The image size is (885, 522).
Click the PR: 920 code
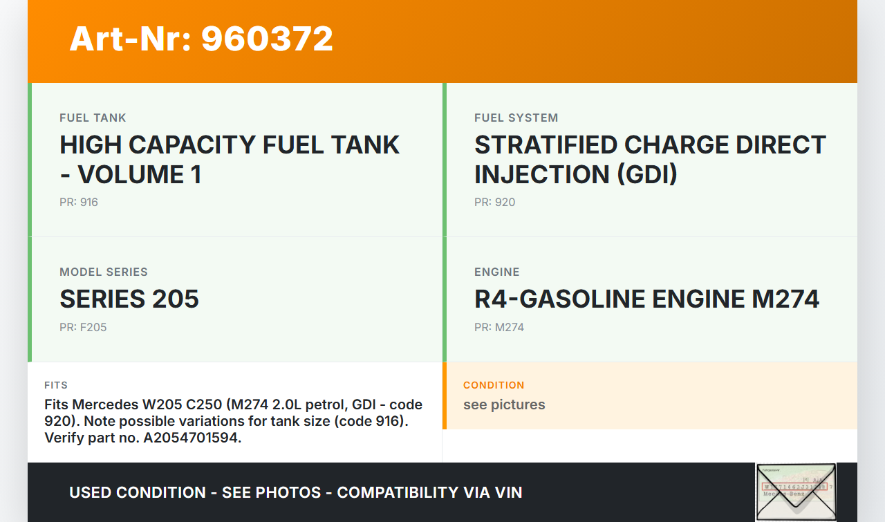[494, 203]
